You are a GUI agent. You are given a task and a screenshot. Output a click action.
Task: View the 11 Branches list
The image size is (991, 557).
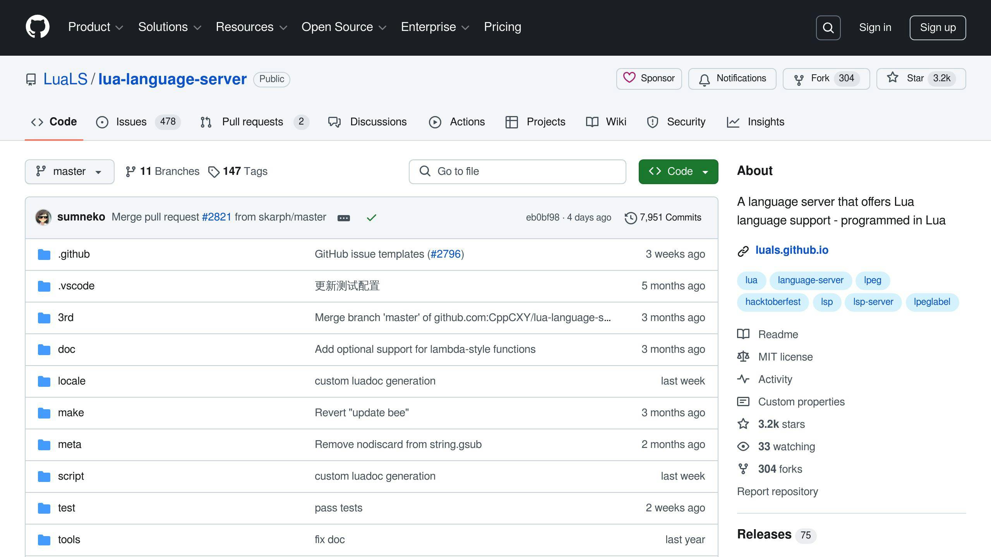coord(163,171)
